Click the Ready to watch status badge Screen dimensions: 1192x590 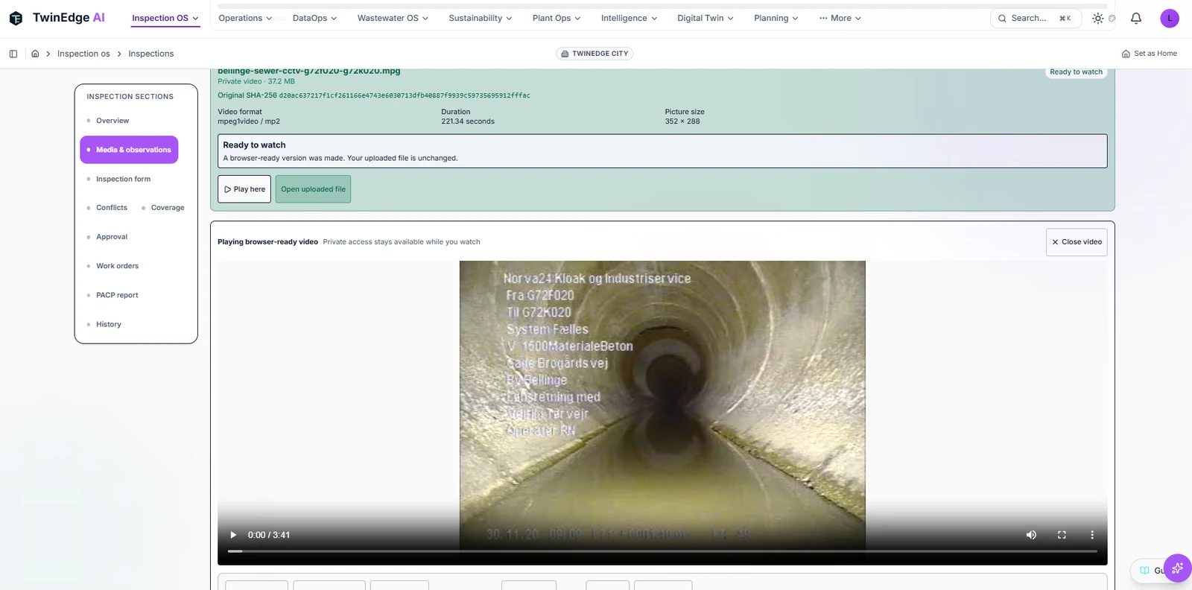(1076, 72)
